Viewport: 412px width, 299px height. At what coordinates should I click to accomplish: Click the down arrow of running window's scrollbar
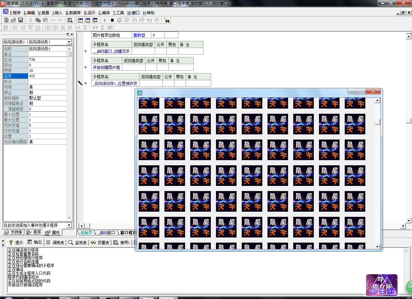[x=378, y=246]
